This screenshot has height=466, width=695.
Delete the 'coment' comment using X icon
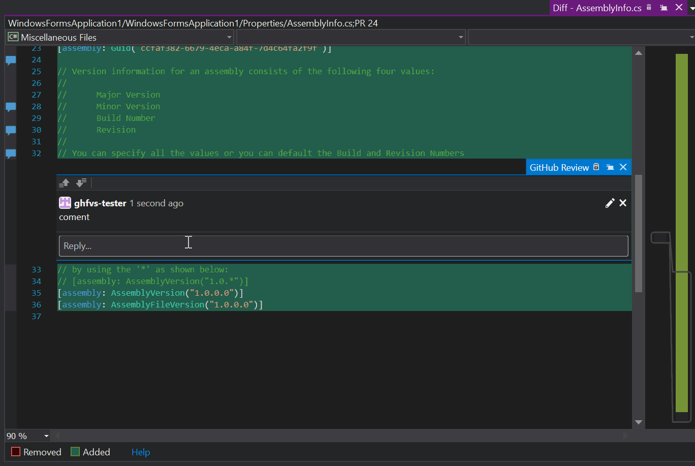tap(623, 203)
